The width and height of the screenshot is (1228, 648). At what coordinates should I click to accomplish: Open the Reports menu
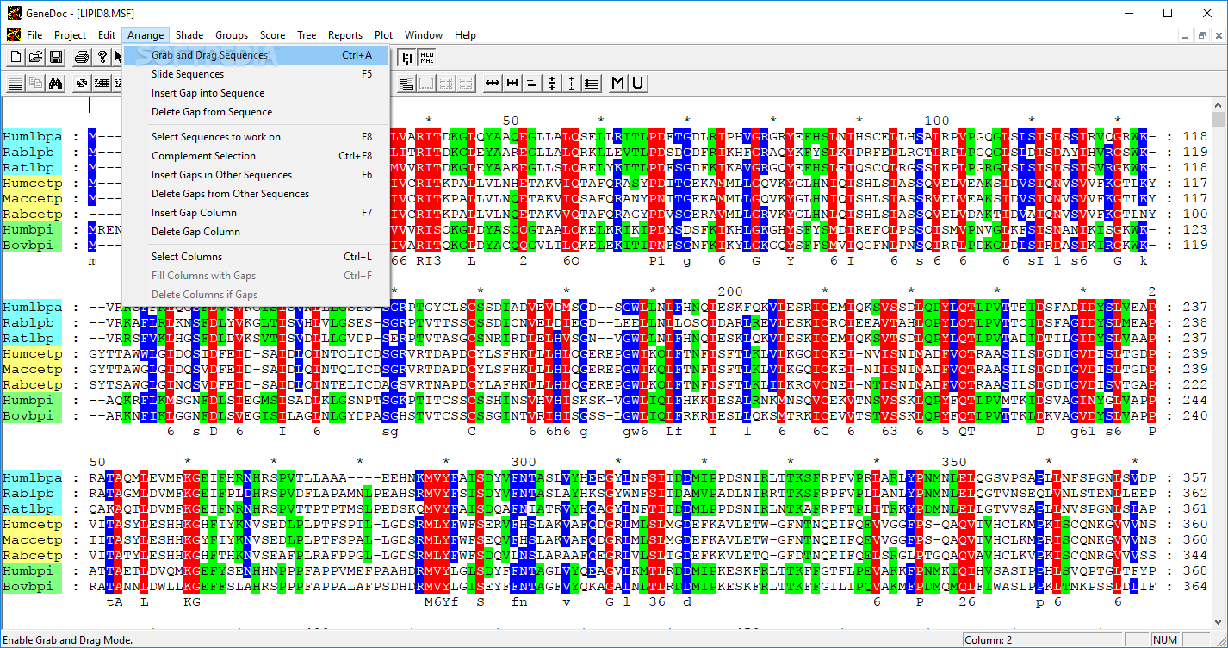click(345, 35)
